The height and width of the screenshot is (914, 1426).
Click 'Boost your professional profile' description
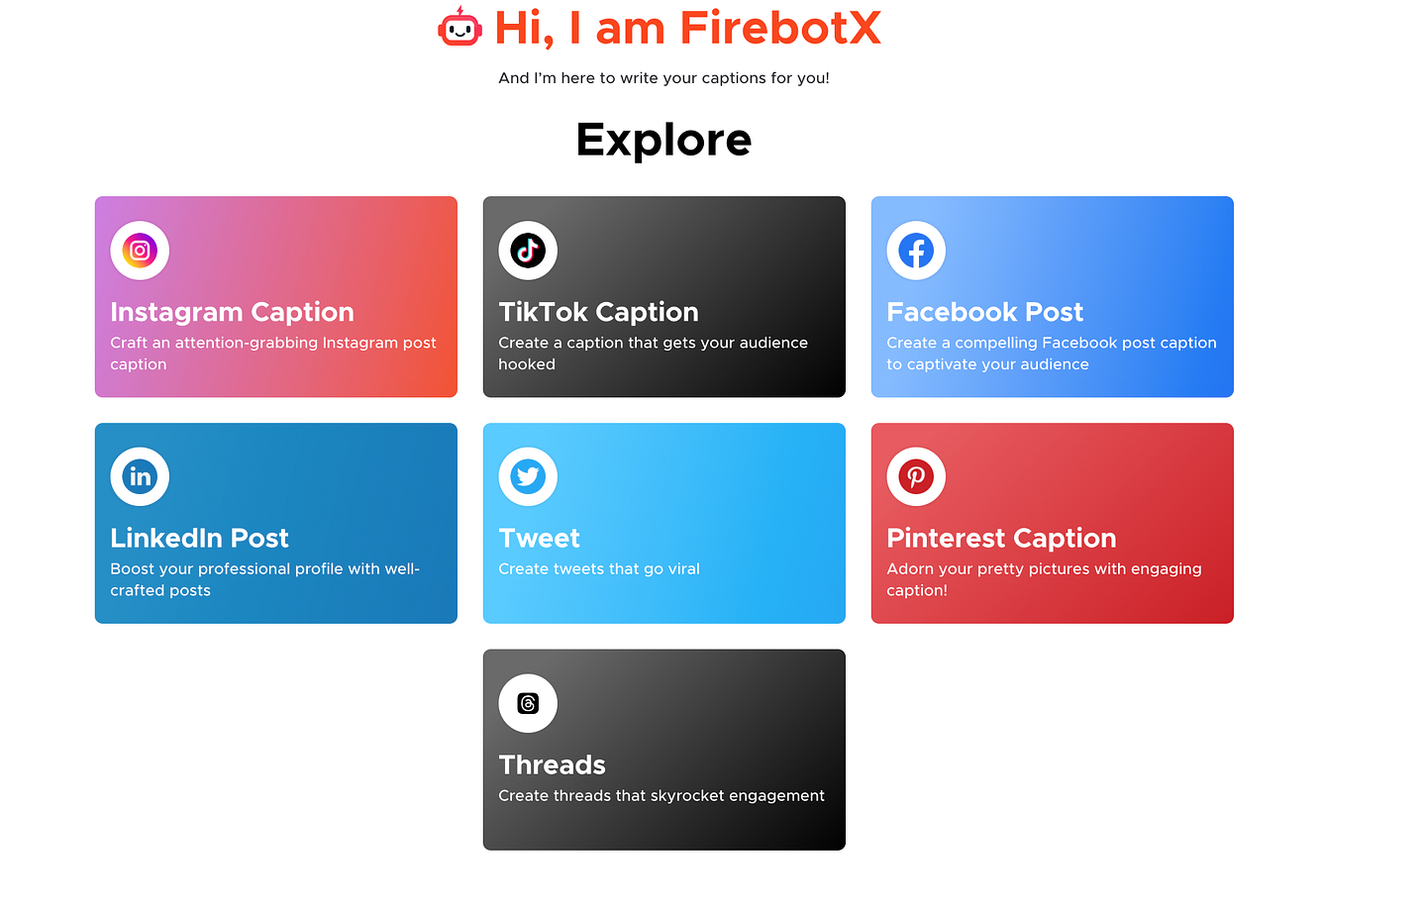tap(265, 579)
